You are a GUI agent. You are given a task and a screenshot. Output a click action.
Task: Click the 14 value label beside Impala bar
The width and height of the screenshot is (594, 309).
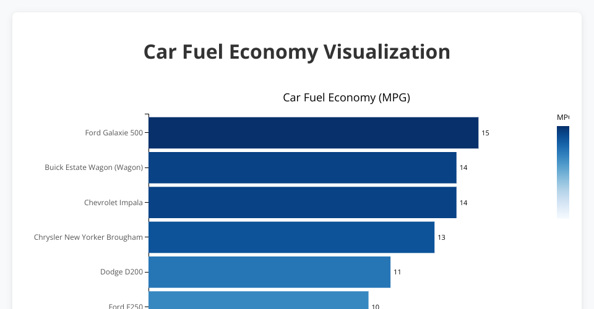[463, 203]
